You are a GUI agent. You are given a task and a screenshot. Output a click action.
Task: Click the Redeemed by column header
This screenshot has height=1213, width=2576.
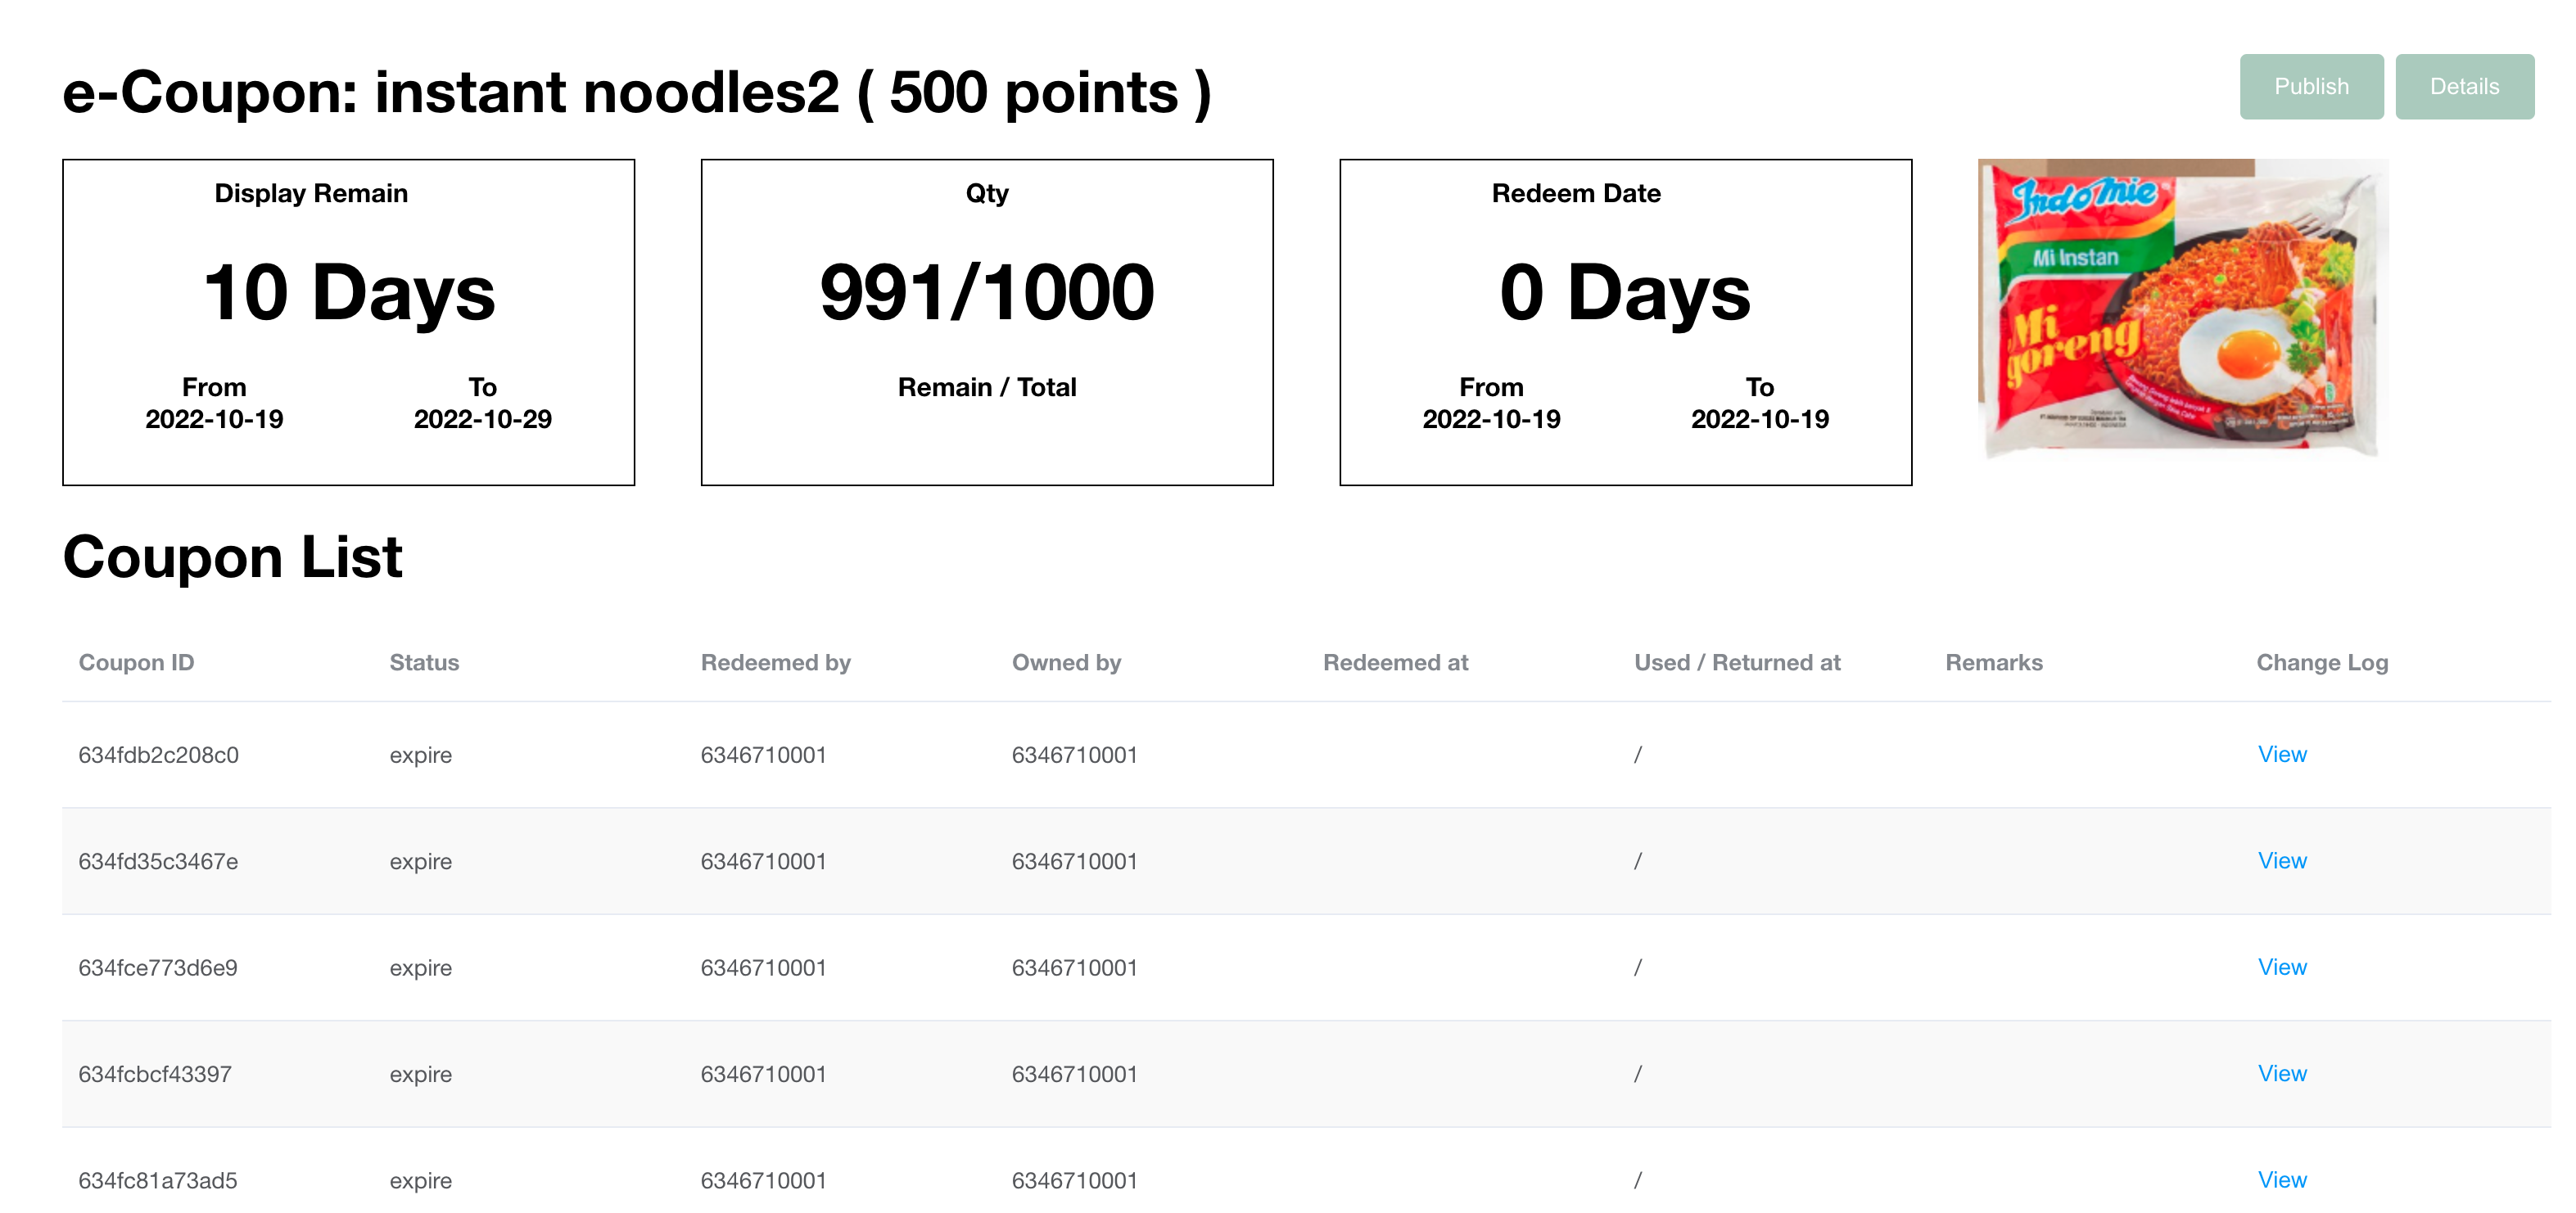point(775,662)
